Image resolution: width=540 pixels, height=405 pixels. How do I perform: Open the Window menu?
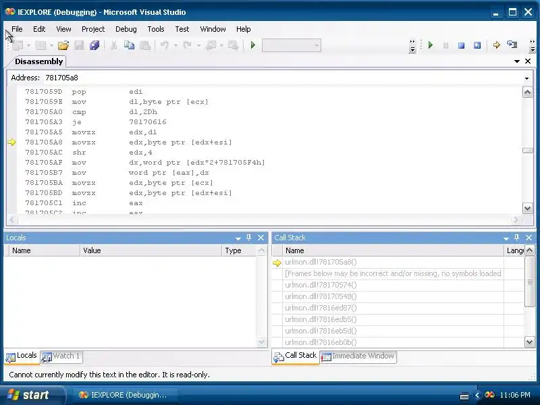pos(213,29)
